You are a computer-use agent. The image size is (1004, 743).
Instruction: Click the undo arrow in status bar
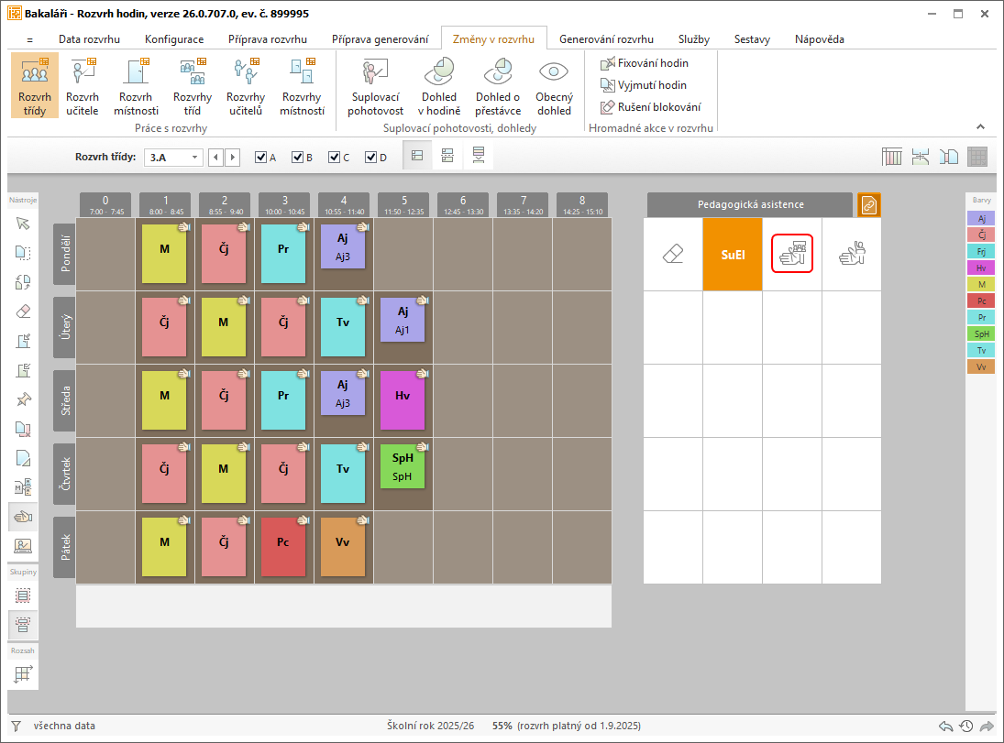coord(945,726)
